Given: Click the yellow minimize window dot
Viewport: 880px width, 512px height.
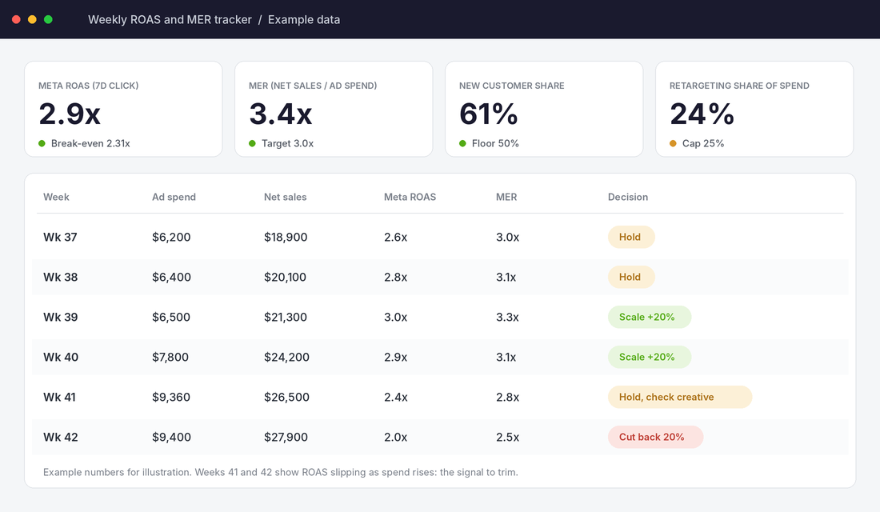Looking at the screenshot, I should click(x=32, y=20).
